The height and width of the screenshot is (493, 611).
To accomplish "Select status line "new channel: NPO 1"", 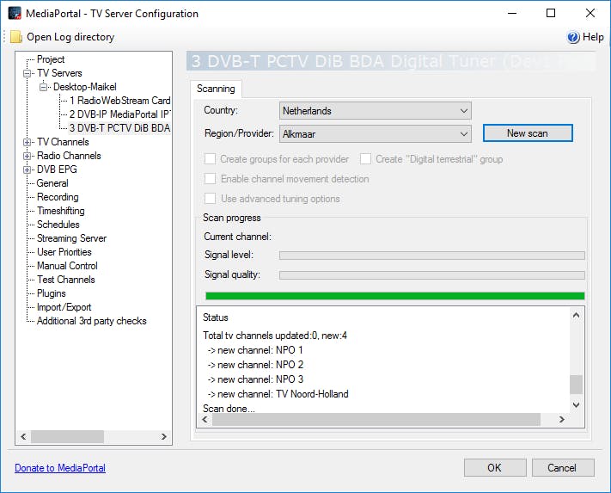I will [x=255, y=350].
